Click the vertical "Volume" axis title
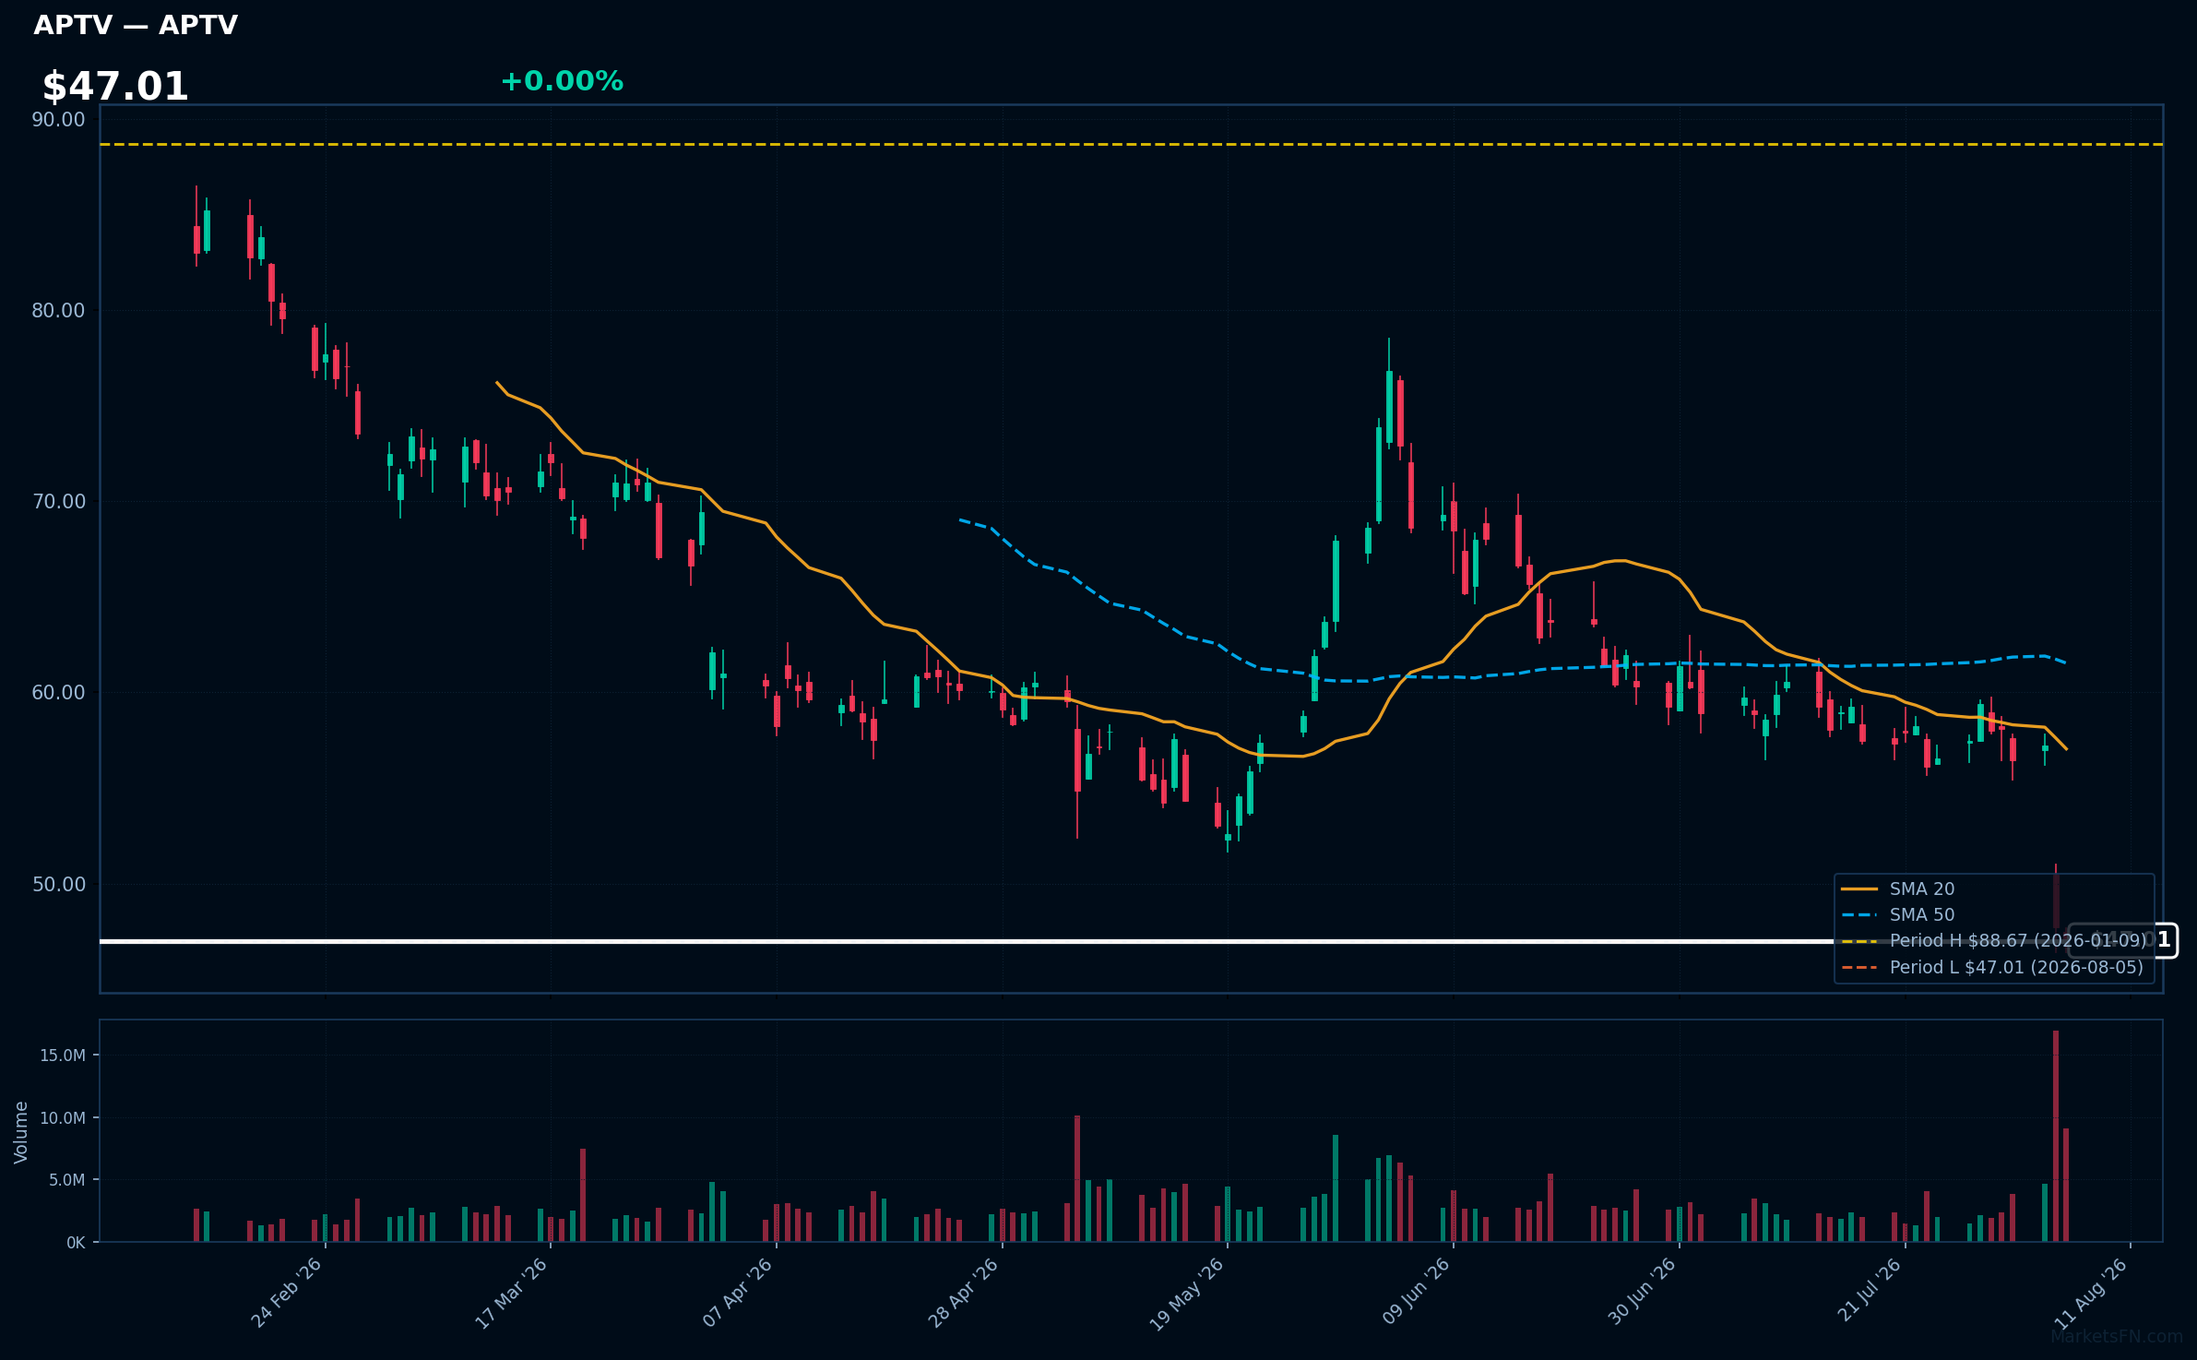Screen dimensions: 2197x1360 coord(21,1132)
